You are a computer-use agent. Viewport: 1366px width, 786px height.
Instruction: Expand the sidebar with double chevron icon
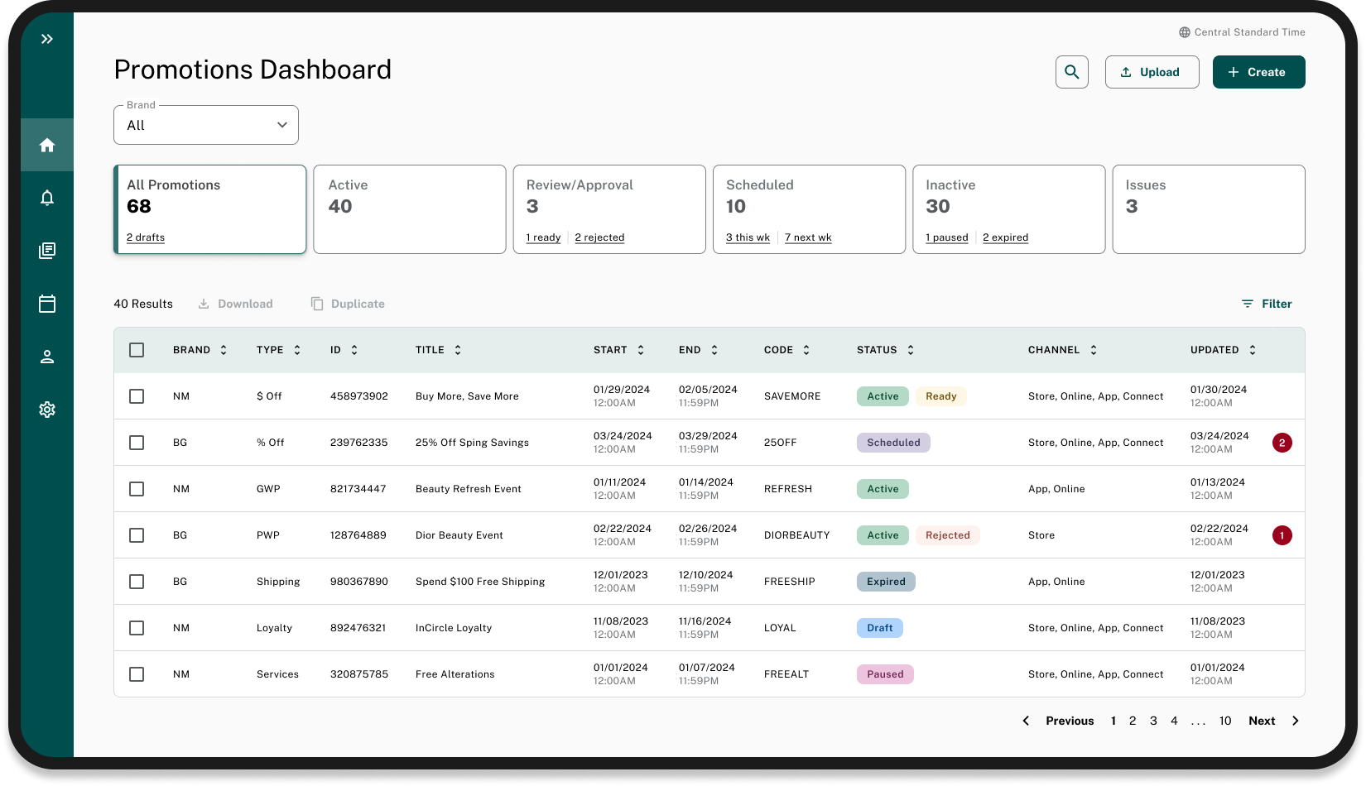click(47, 39)
